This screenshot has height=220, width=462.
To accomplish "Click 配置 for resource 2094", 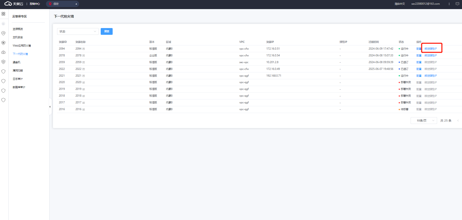I will (419, 49).
